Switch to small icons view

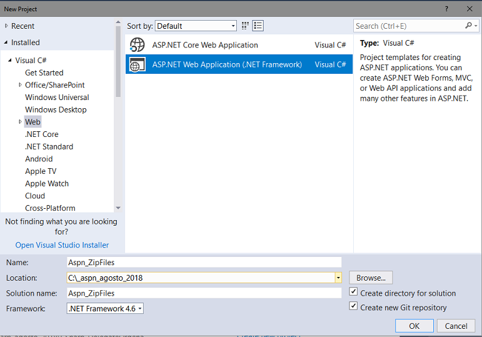point(245,26)
